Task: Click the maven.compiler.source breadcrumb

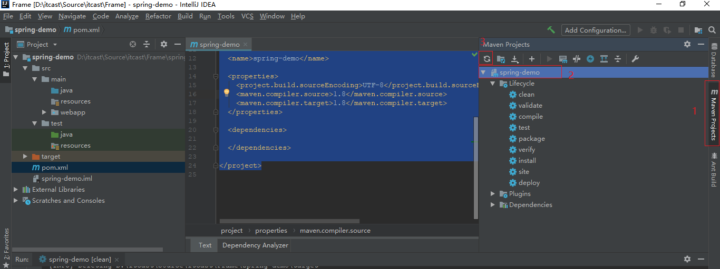Action: tap(335, 231)
